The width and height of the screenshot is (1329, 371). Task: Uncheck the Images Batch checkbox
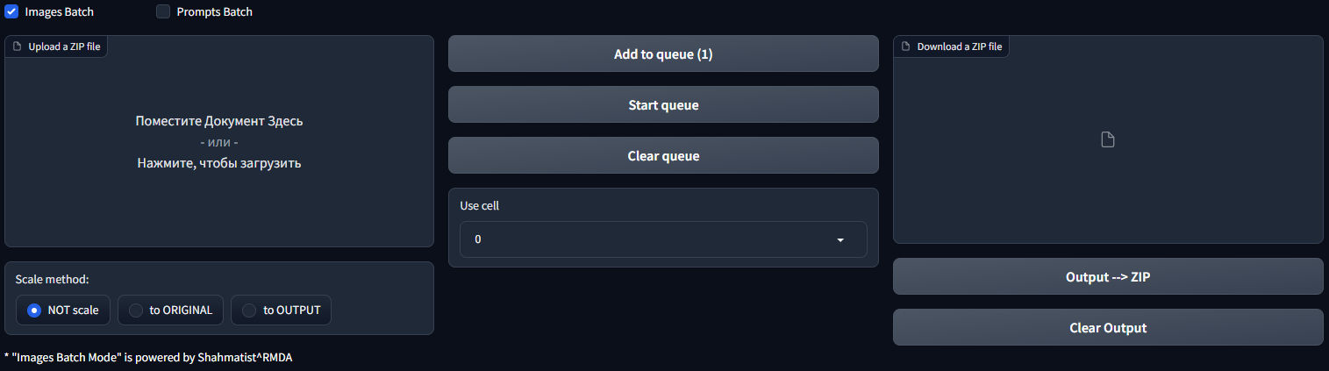point(12,12)
